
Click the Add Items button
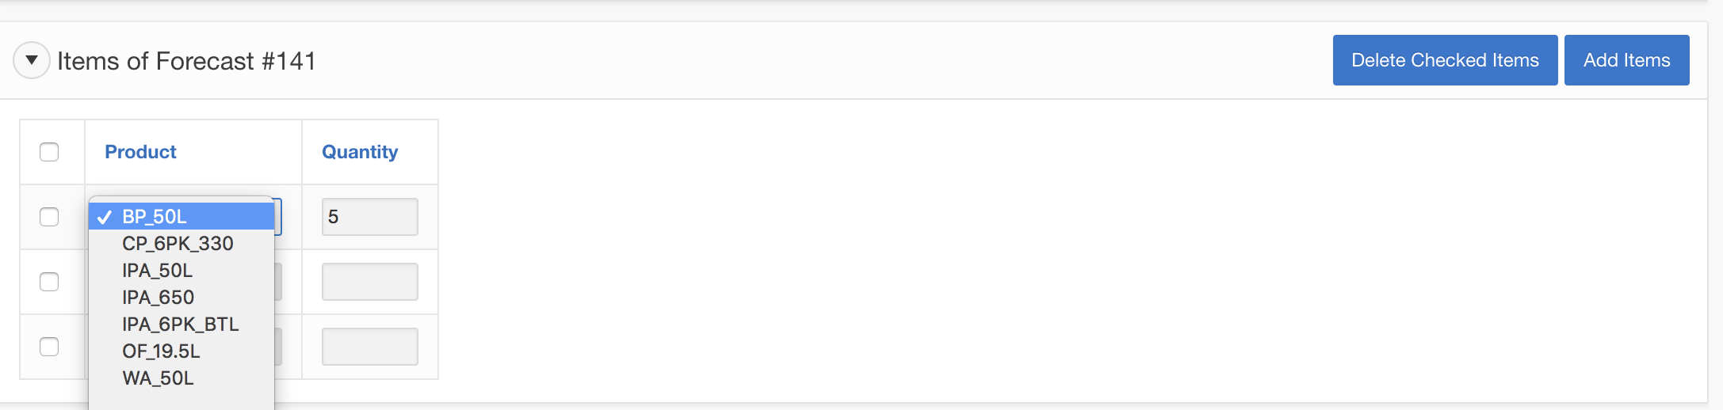[x=1626, y=60]
